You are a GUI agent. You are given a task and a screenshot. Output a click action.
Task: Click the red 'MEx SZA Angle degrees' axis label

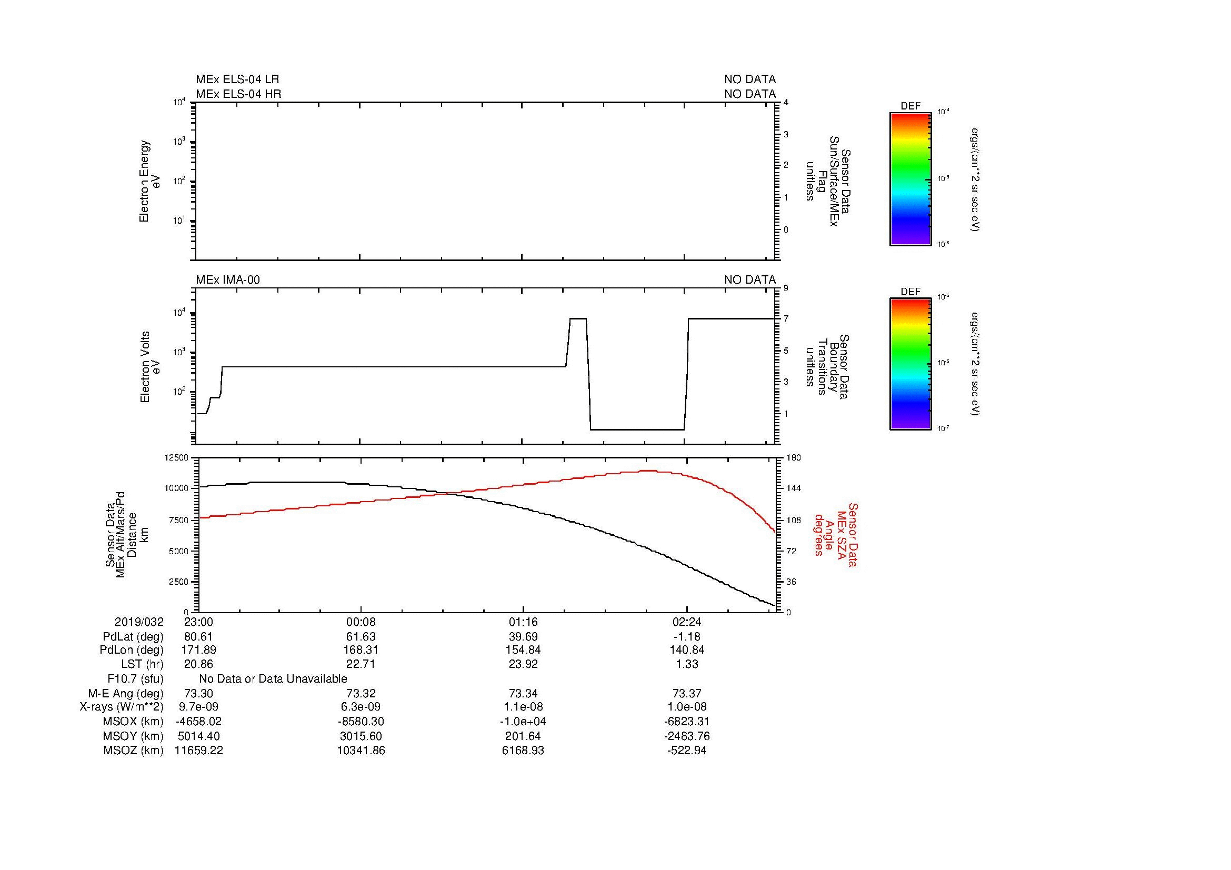[836, 535]
